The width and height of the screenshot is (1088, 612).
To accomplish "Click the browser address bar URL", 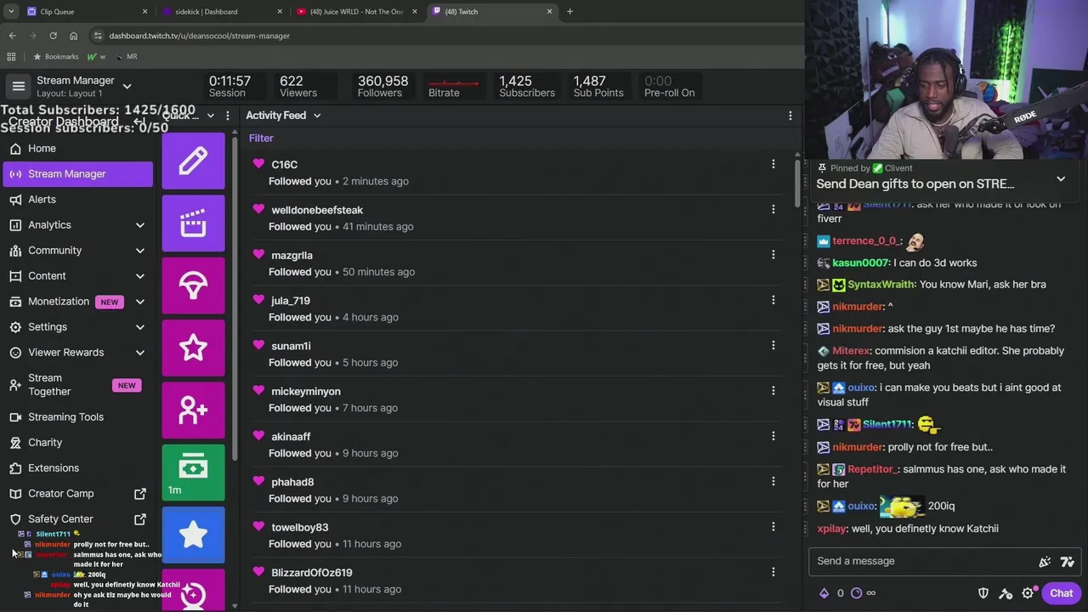I will click(x=199, y=36).
